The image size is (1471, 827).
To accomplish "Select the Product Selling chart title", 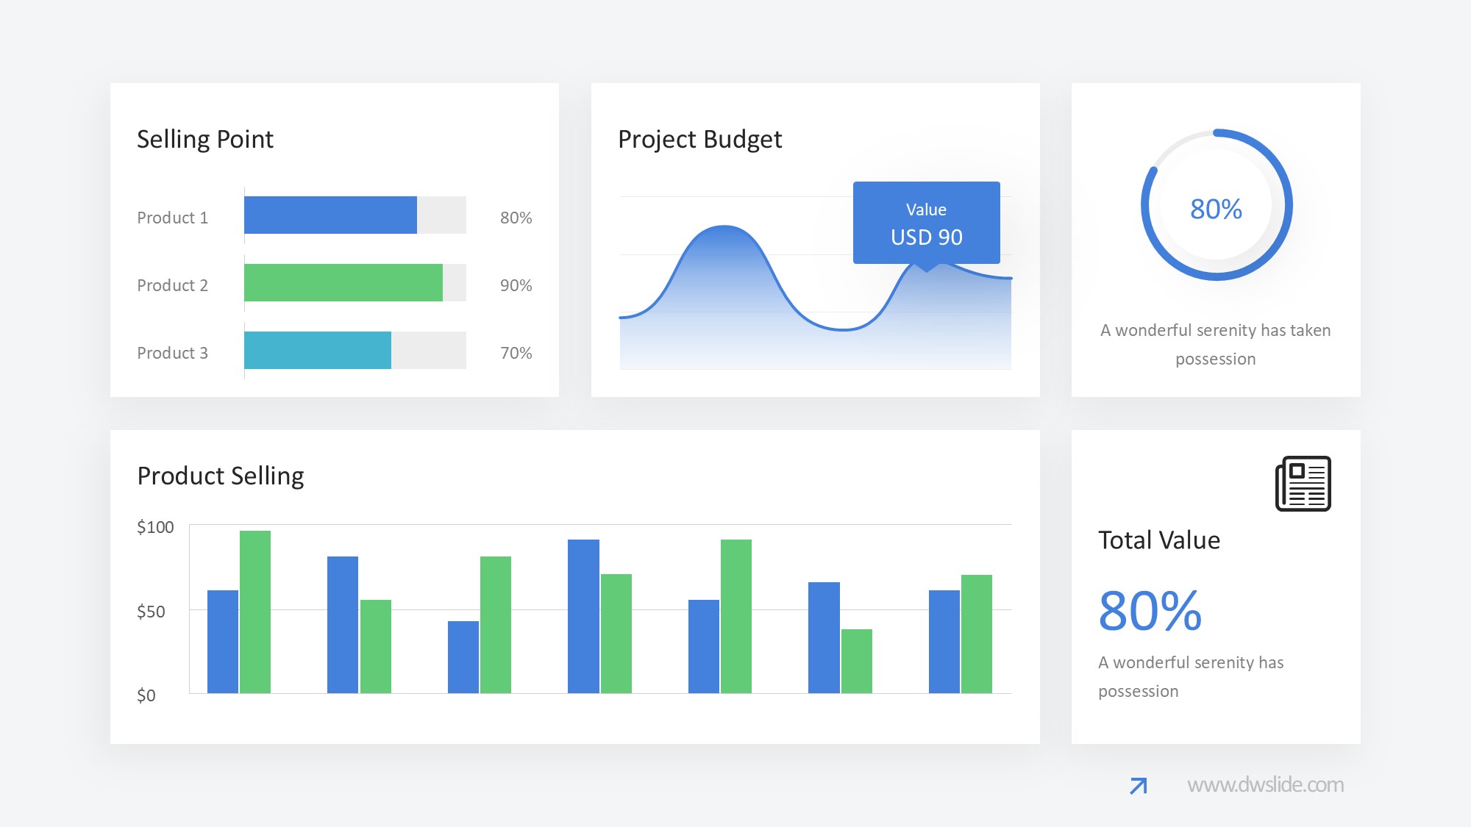I will (x=221, y=476).
